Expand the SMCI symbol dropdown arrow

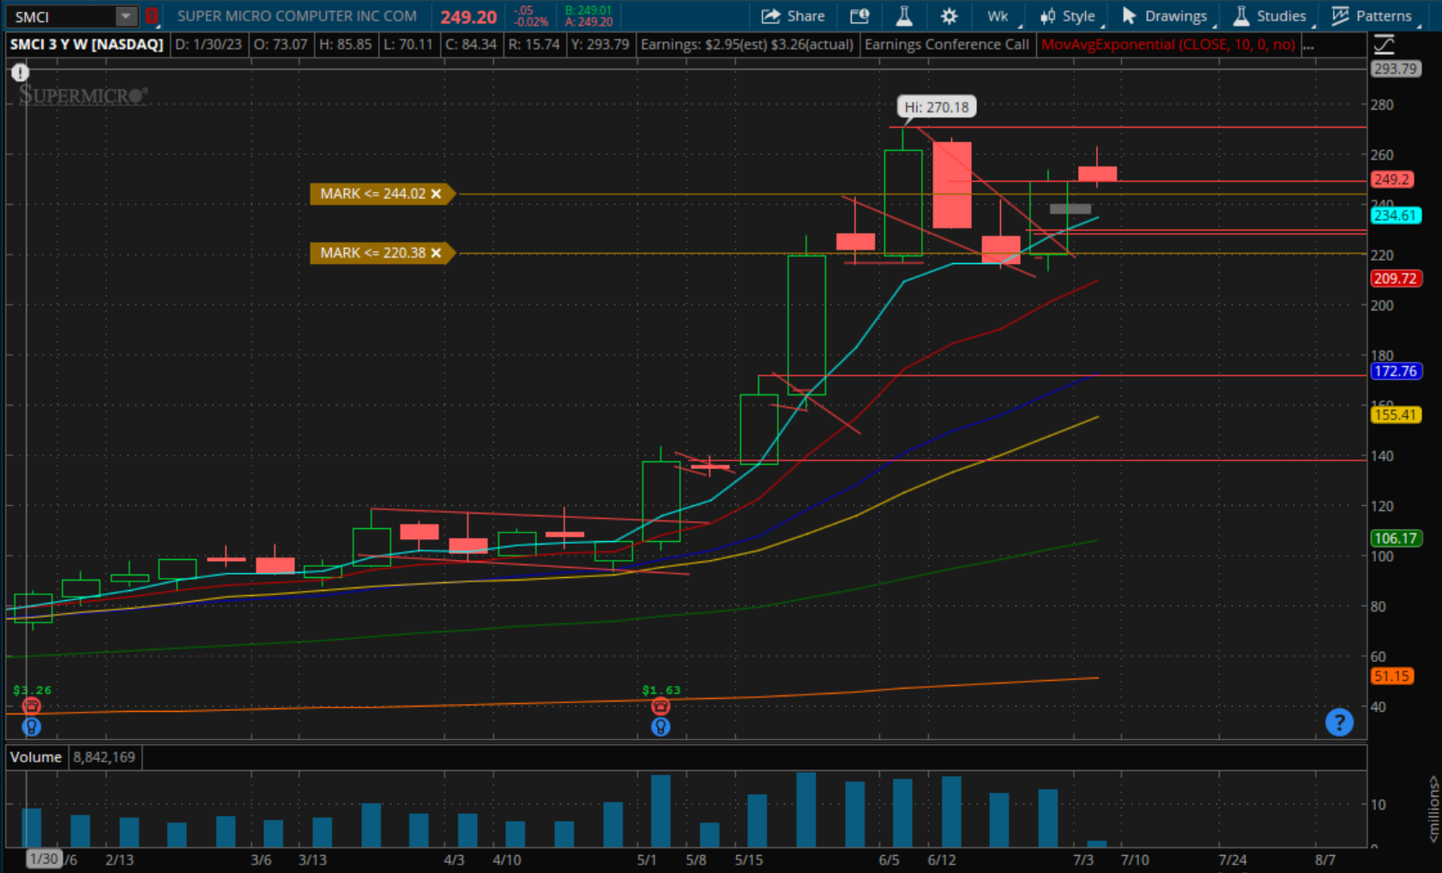pos(126,15)
